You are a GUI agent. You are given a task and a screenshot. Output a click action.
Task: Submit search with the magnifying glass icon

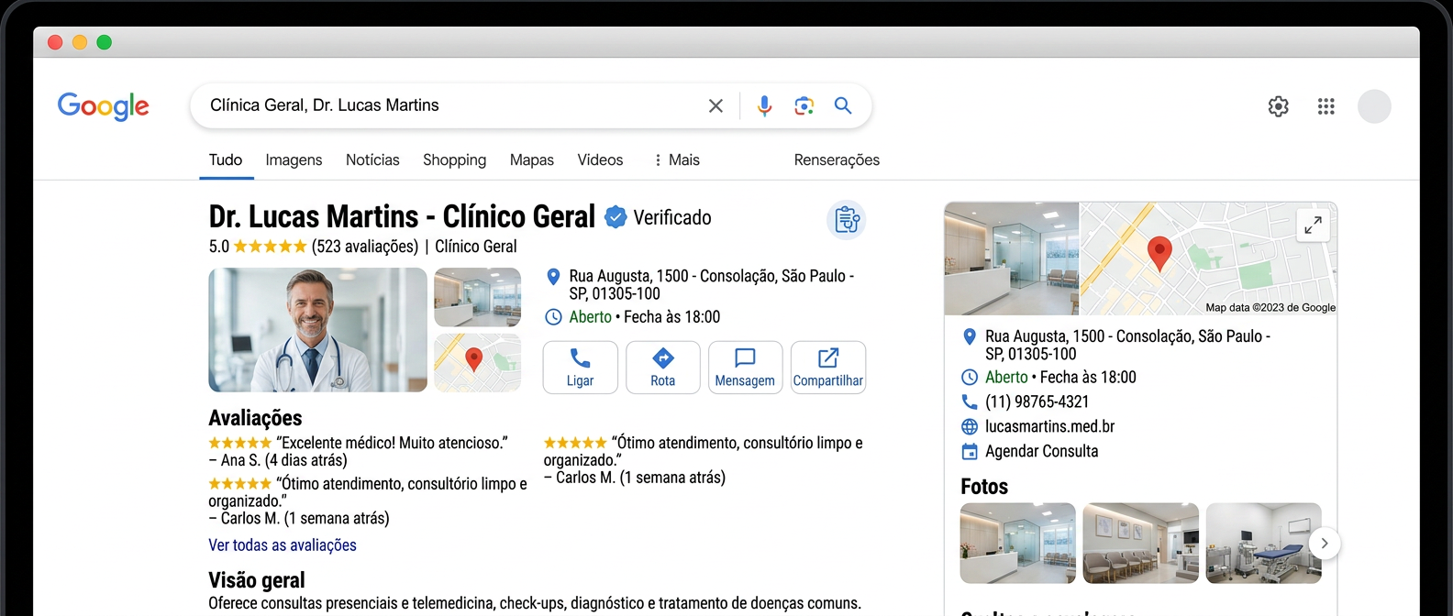coord(843,105)
